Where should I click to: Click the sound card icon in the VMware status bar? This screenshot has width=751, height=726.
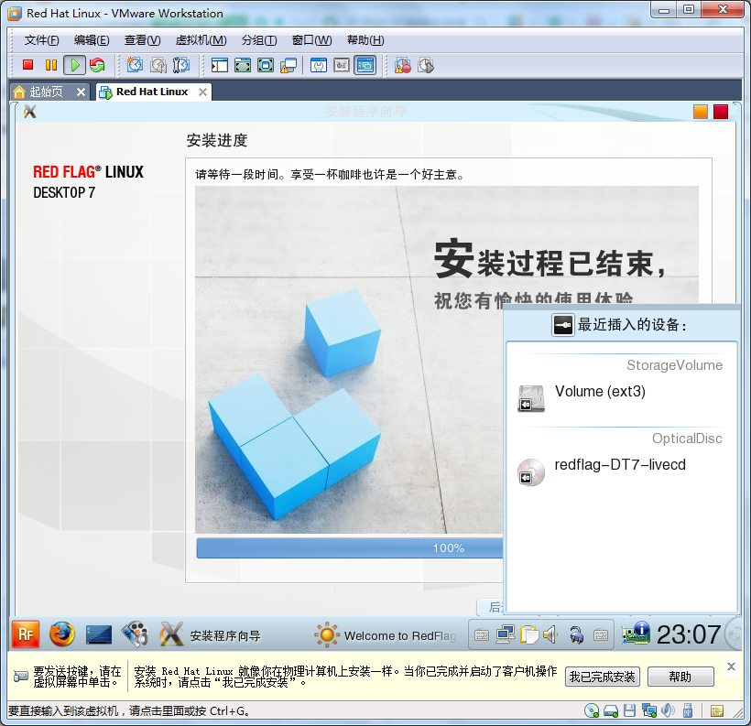click(668, 710)
